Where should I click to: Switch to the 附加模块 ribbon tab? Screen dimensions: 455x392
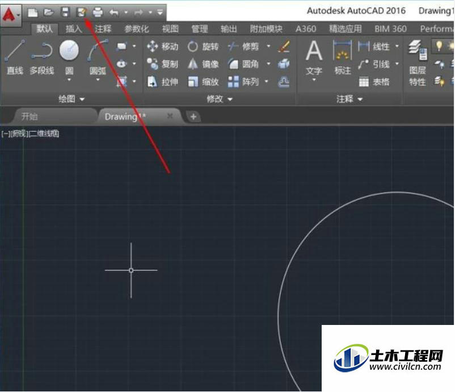pyautogui.click(x=266, y=29)
